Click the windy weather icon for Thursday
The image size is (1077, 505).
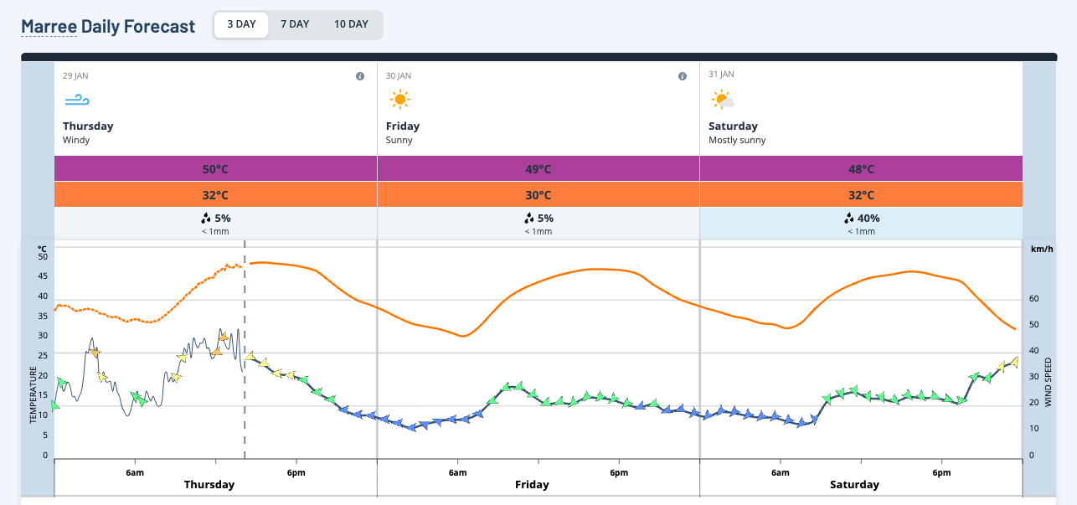tap(78, 99)
